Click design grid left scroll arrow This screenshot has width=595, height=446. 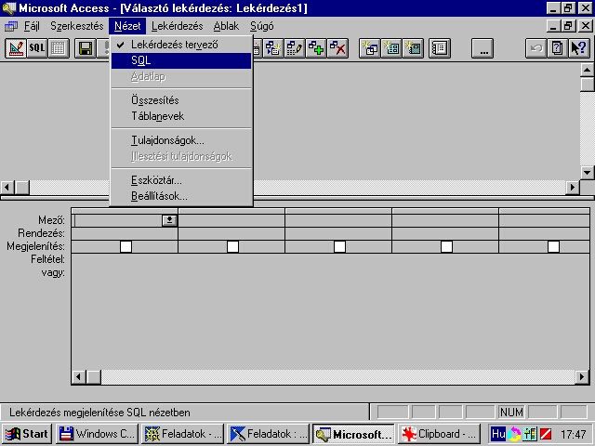pyautogui.click(x=78, y=377)
